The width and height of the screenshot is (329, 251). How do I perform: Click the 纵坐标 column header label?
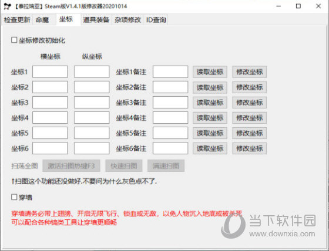pos(92,56)
